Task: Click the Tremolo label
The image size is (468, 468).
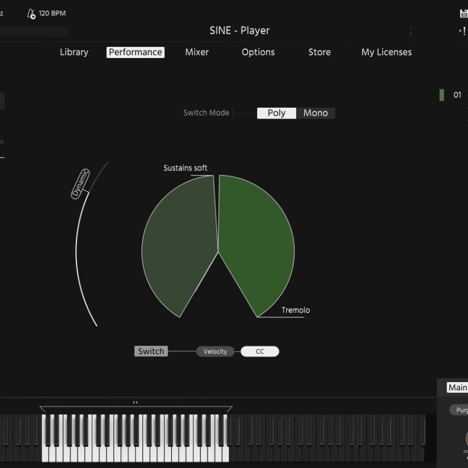Action: 296,310
